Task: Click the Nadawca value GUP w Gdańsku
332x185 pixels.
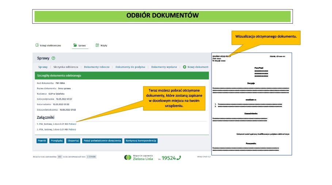Action: [56, 94]
